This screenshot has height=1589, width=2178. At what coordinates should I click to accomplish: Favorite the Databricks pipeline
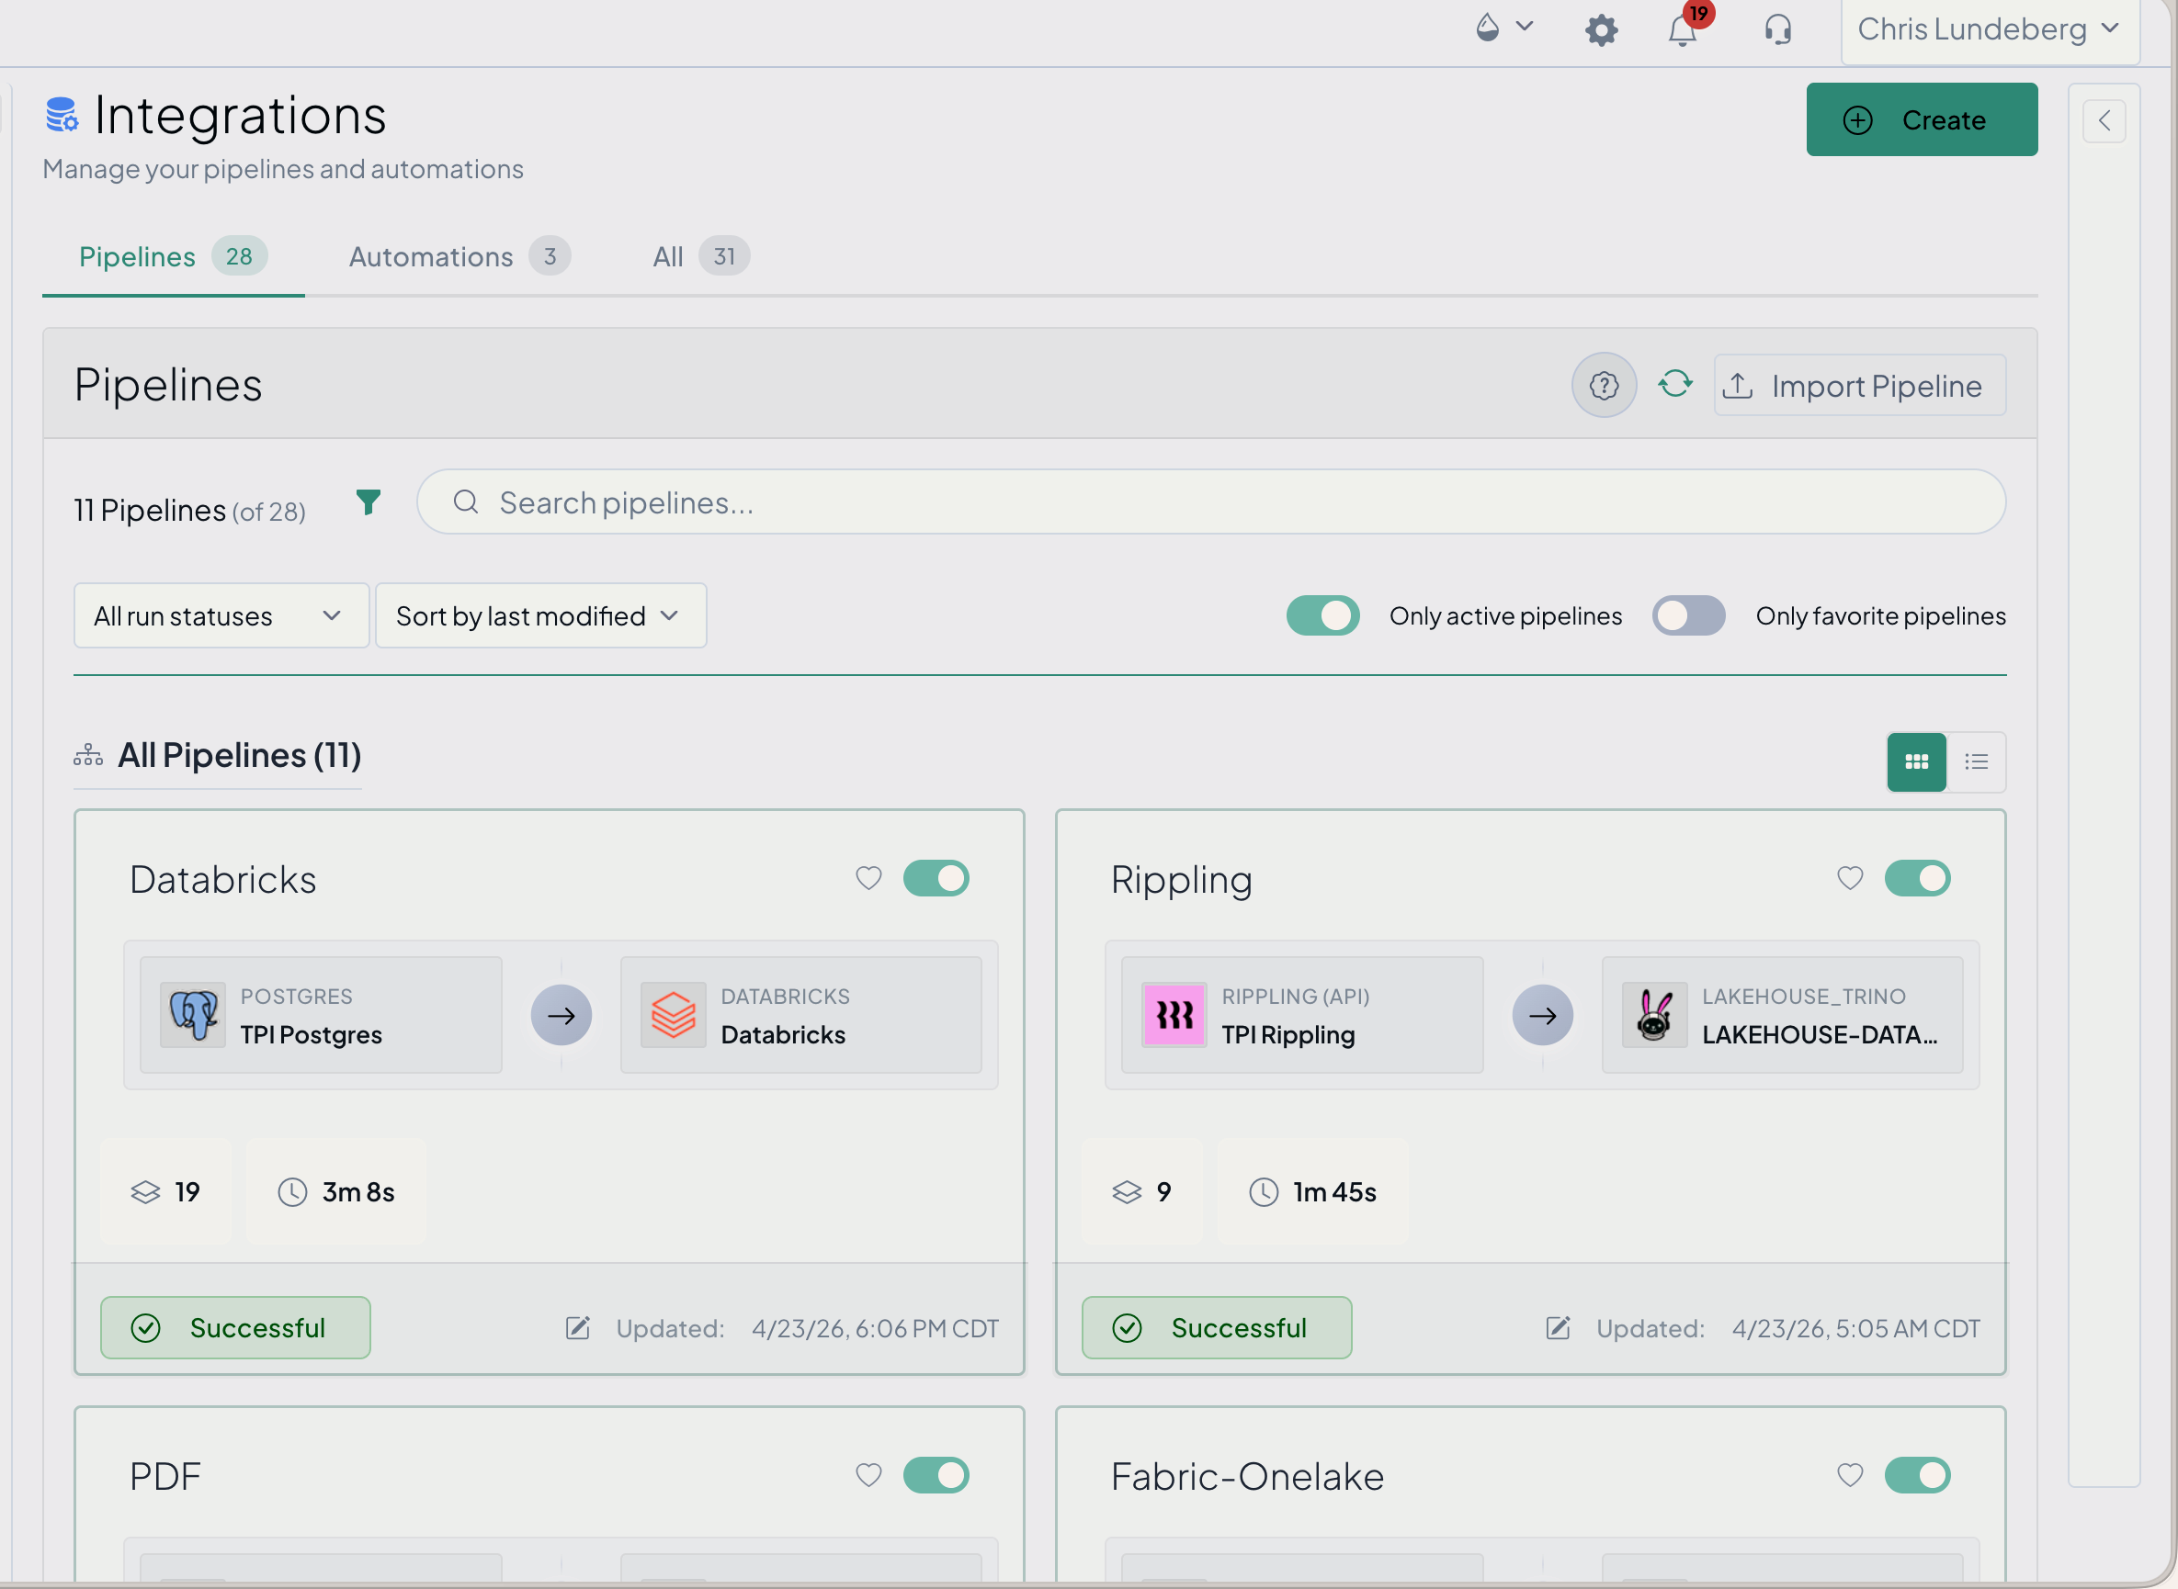[868, 878]
